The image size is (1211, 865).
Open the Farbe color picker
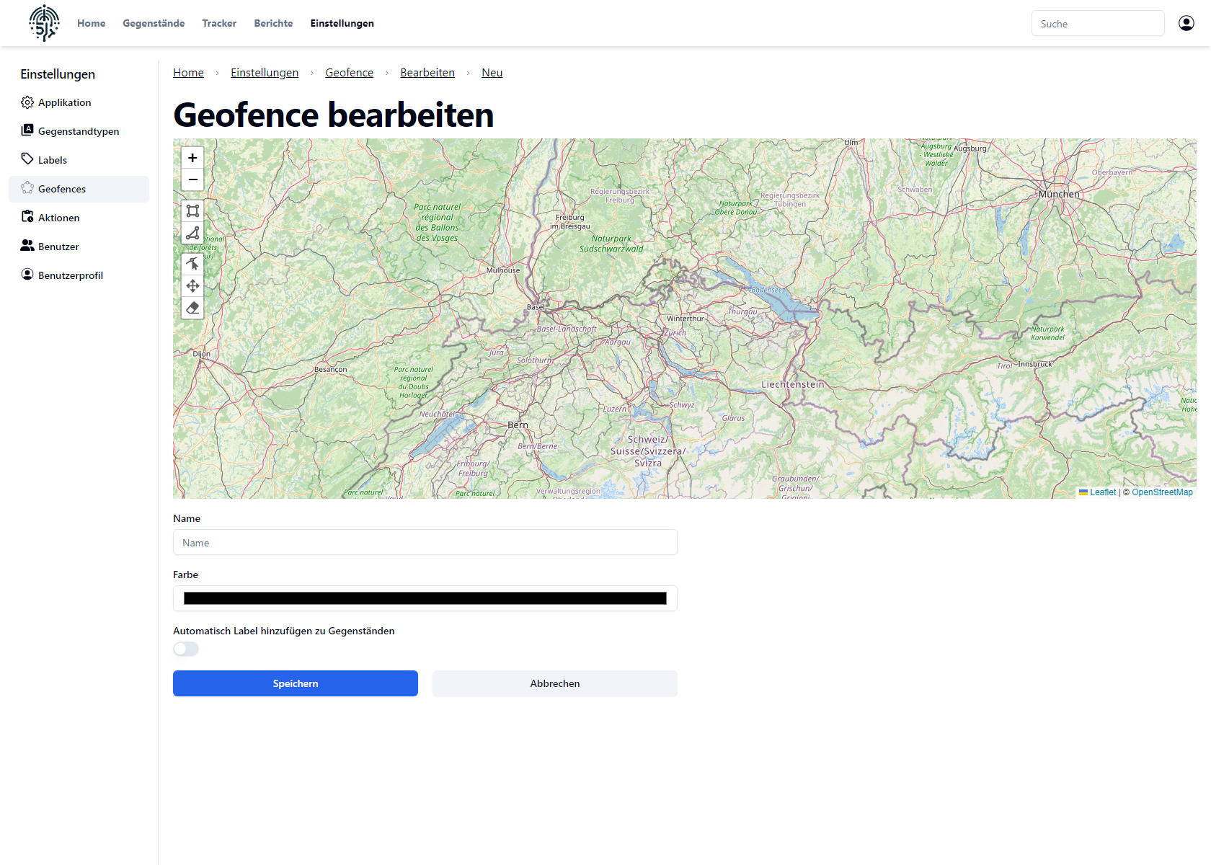425,598
